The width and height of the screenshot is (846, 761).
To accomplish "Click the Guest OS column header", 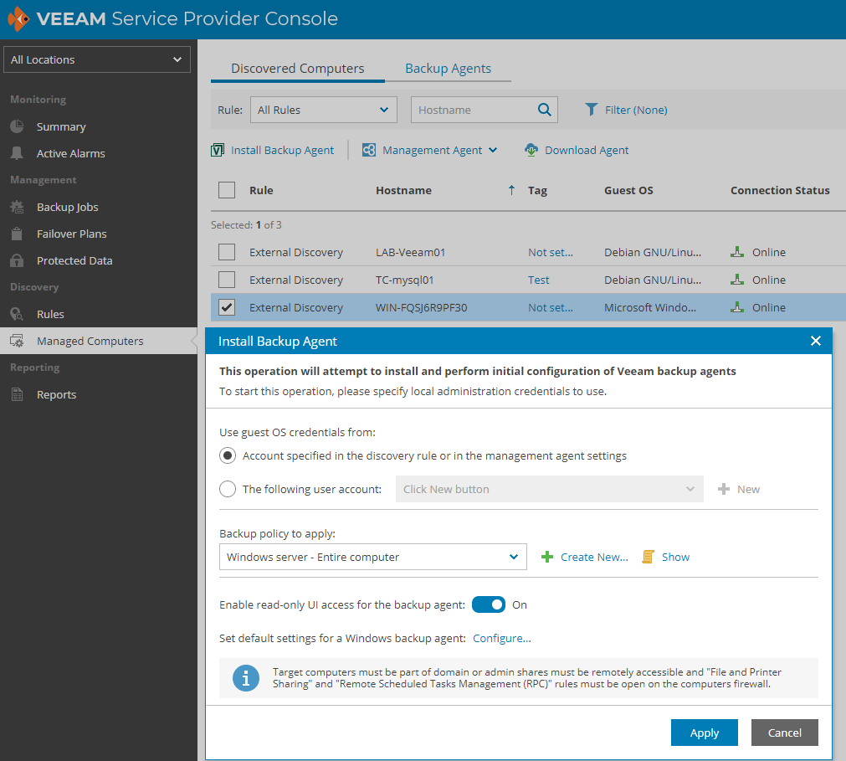I will pos(628,190).
